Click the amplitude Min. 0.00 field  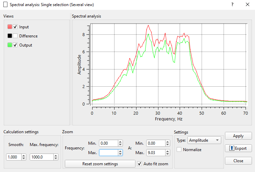click(x=155, y=143)
